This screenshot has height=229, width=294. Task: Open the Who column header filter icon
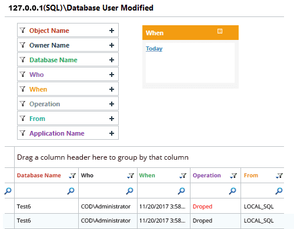(x=131, y=176)
